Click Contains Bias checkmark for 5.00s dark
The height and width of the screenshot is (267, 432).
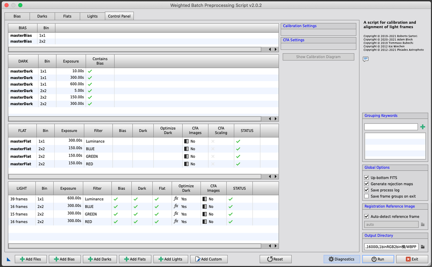pyautogui.click(x=90, y=91)
